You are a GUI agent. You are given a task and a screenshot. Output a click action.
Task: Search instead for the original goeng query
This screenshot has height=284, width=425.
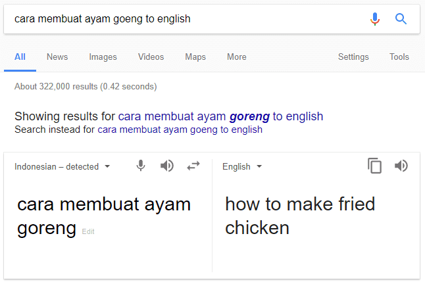pos(180,130)
